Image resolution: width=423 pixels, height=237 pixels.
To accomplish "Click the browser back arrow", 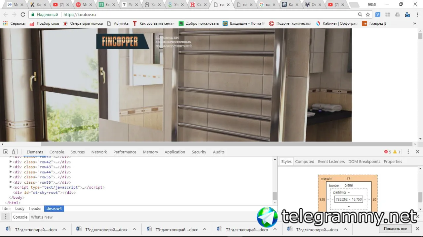I will pyautogui.click(x=5, y=15).
